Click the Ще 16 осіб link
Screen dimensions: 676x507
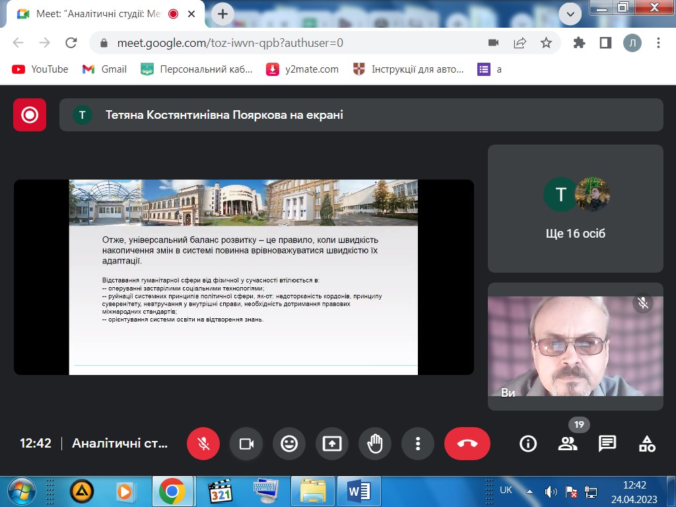[574, 233]
